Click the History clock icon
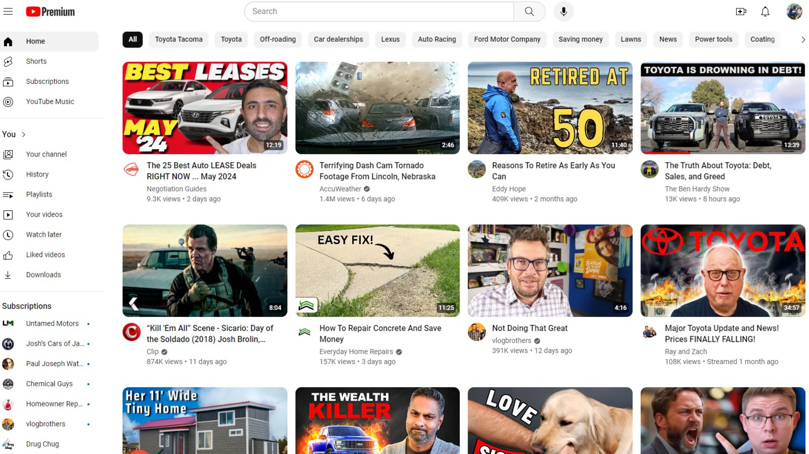This screenshot has height=454, width=809. tap(8, 174)
